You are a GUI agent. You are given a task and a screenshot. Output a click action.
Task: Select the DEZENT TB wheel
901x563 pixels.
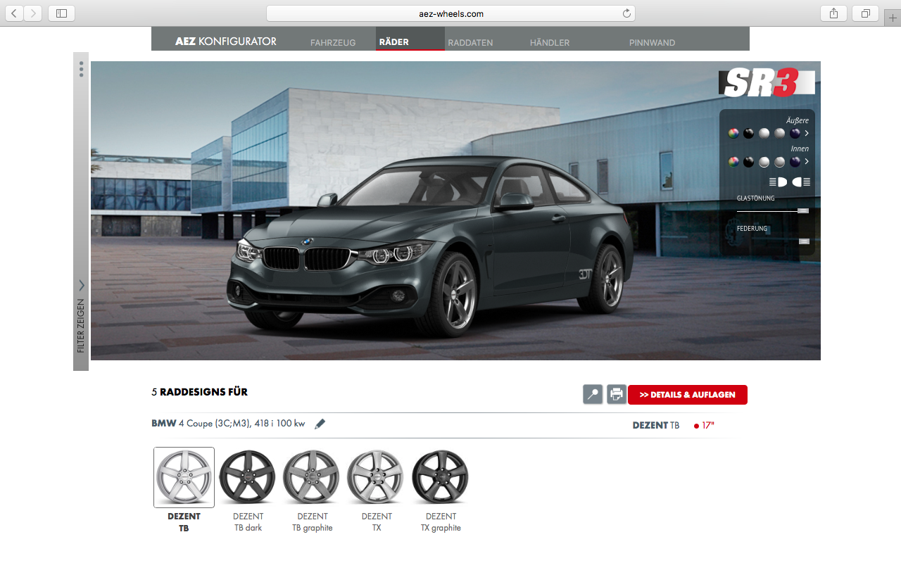184,477
